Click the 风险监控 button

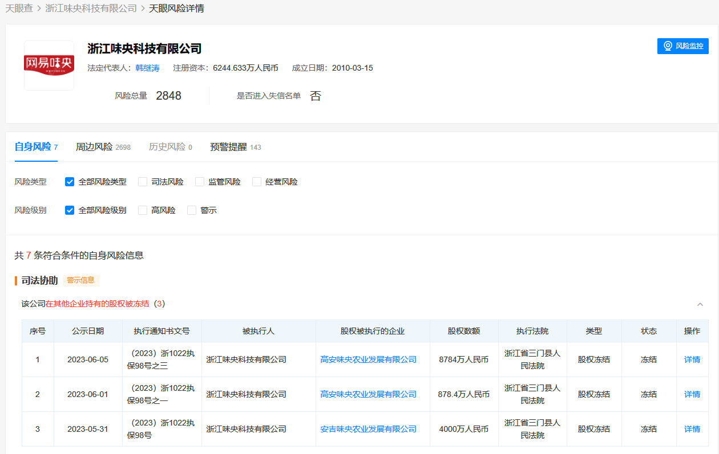683,46
